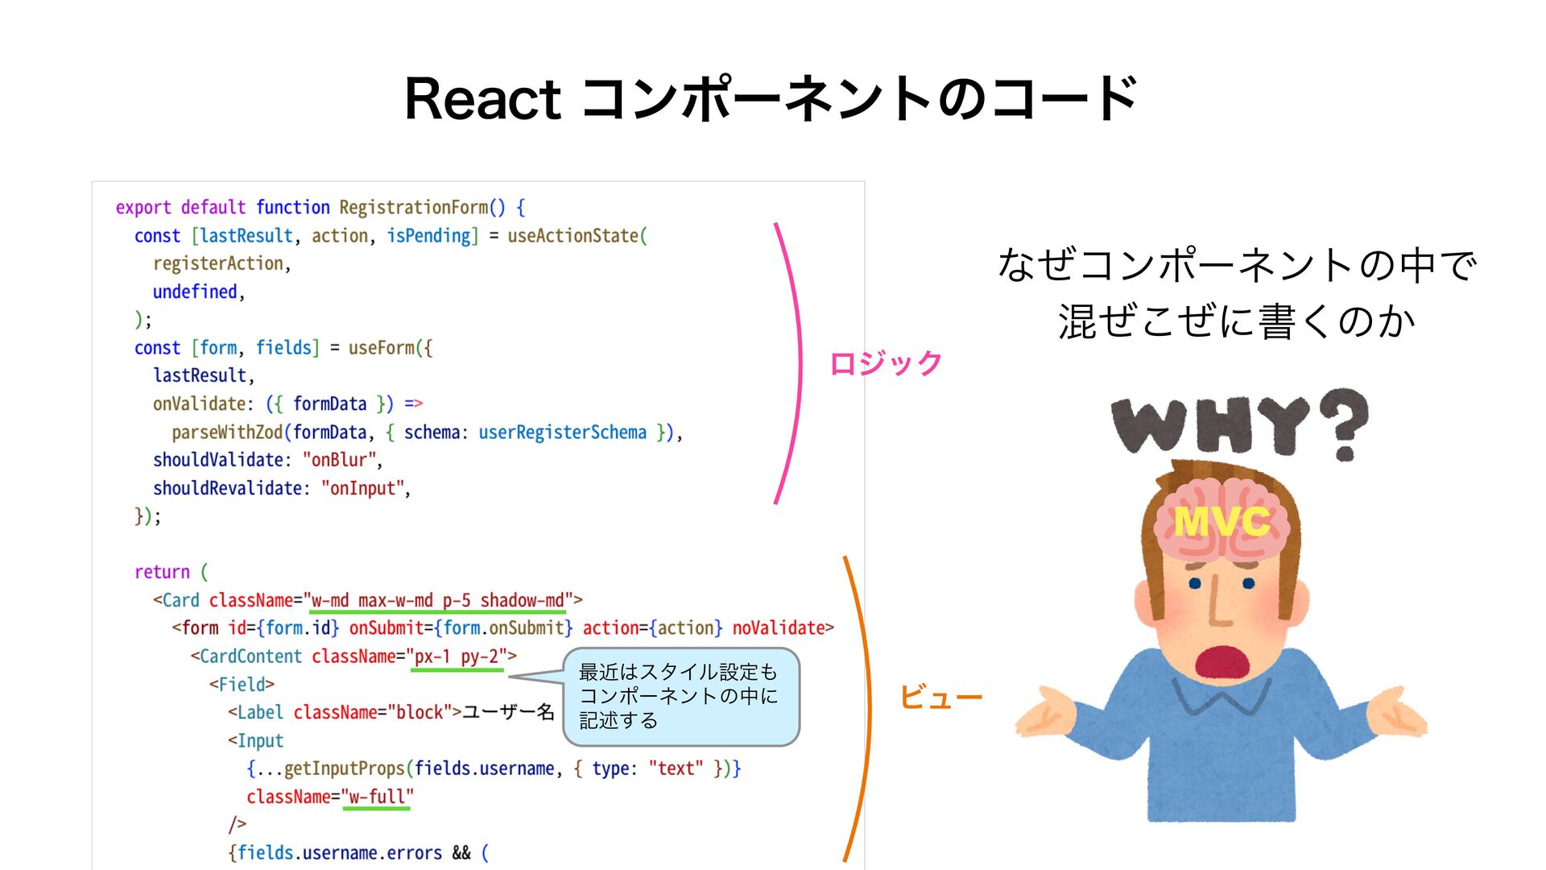Click the "return (" code line
Image resolution: width=1546 pixels, height=870 pixels.
171,572
